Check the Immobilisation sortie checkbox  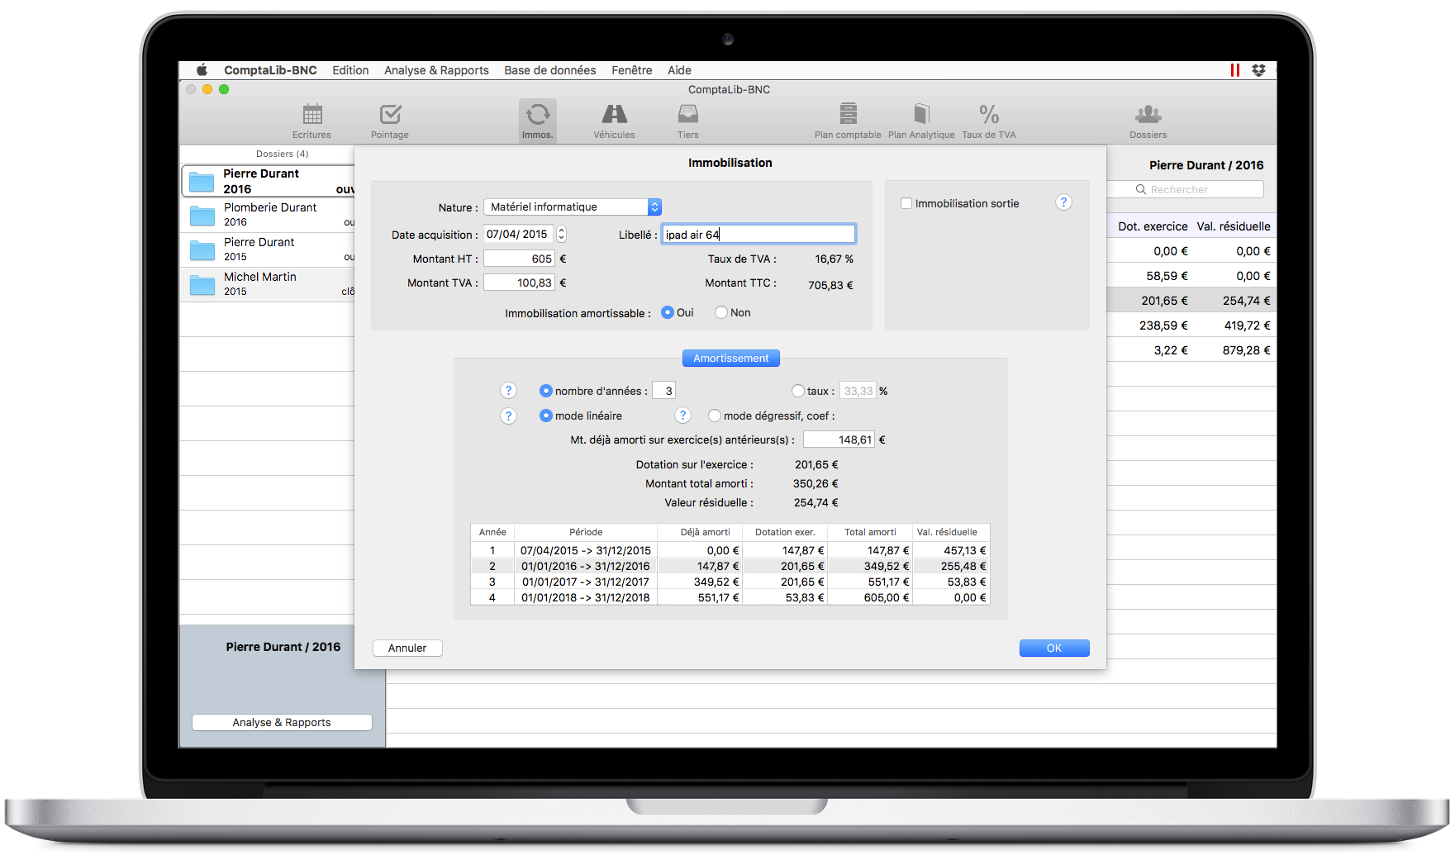click(906, 203)
